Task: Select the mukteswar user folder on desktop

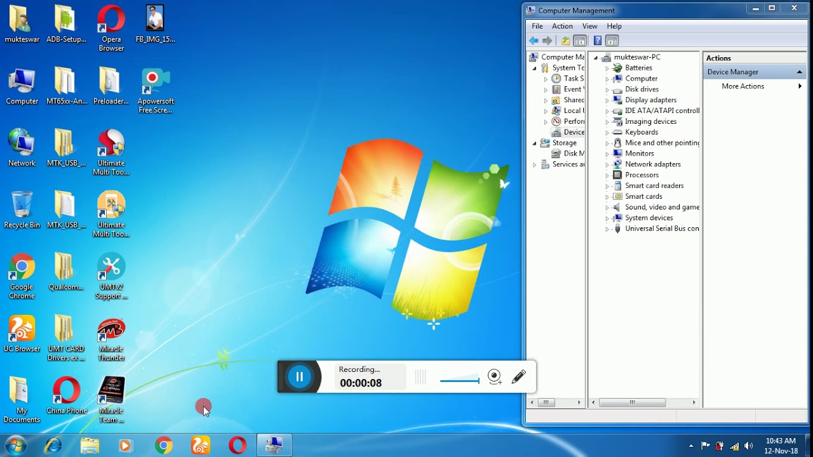Action: tap(22, 24)
